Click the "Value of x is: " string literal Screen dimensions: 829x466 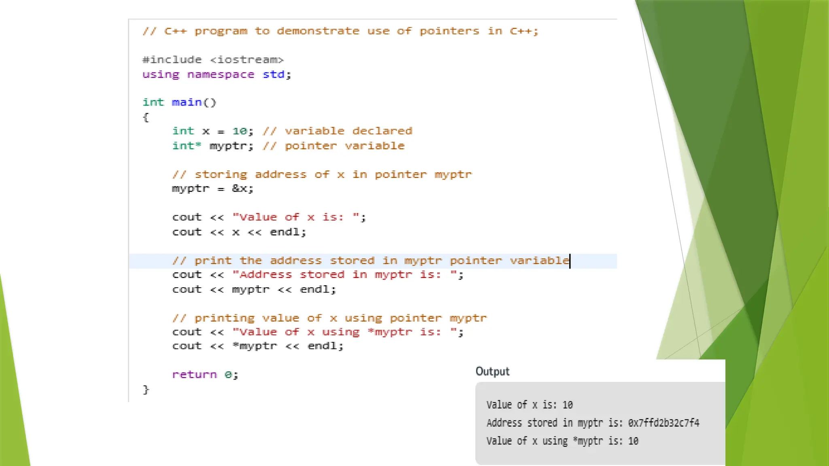295,217
